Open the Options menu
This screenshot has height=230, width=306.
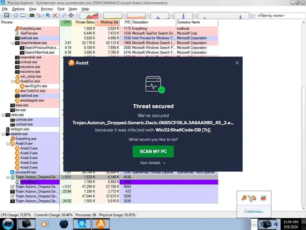[x=18, y=9]
